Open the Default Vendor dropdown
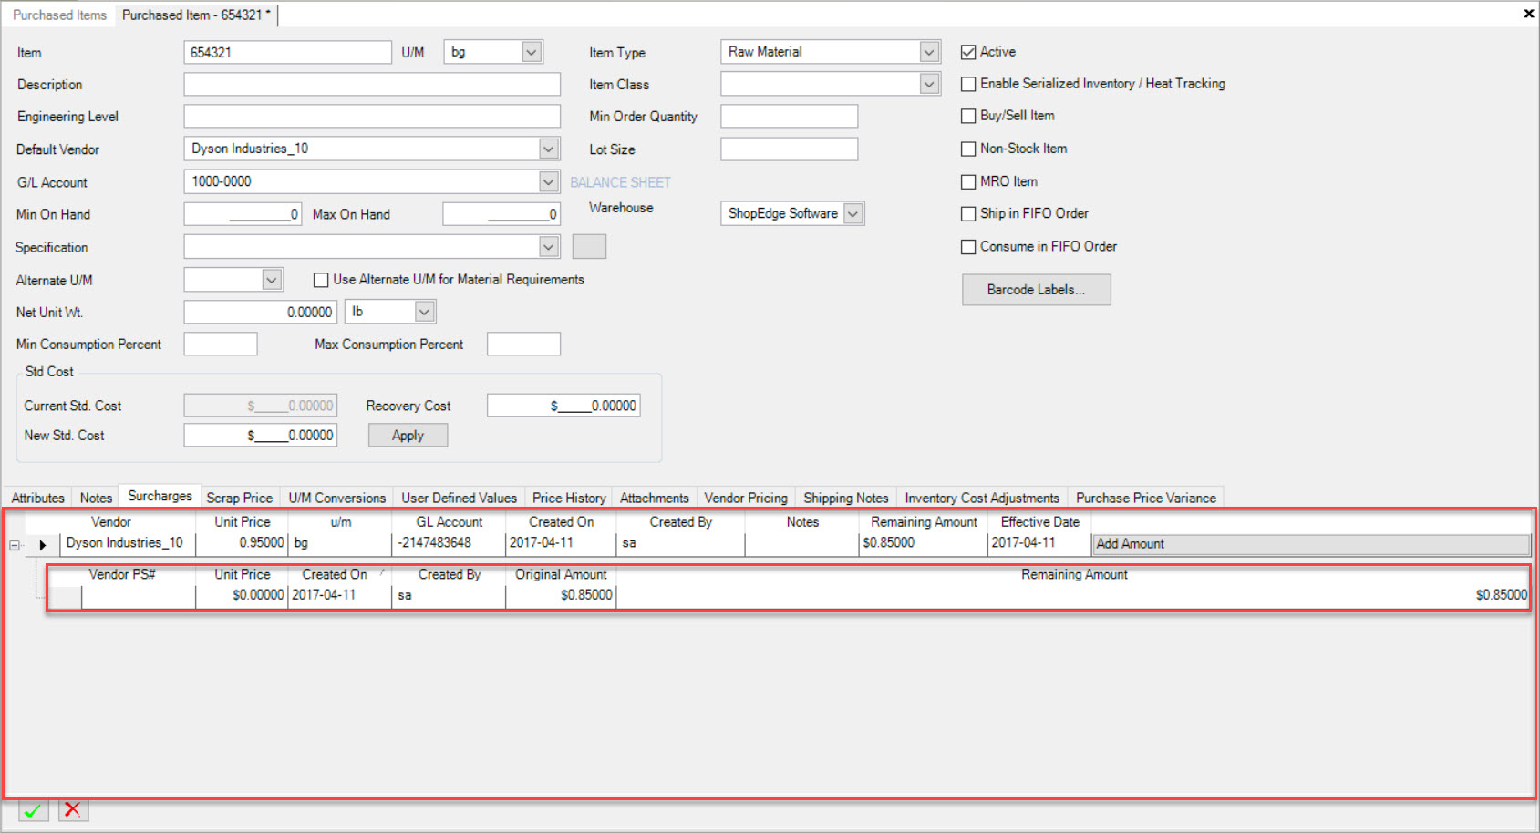 (x=548, y=149)
